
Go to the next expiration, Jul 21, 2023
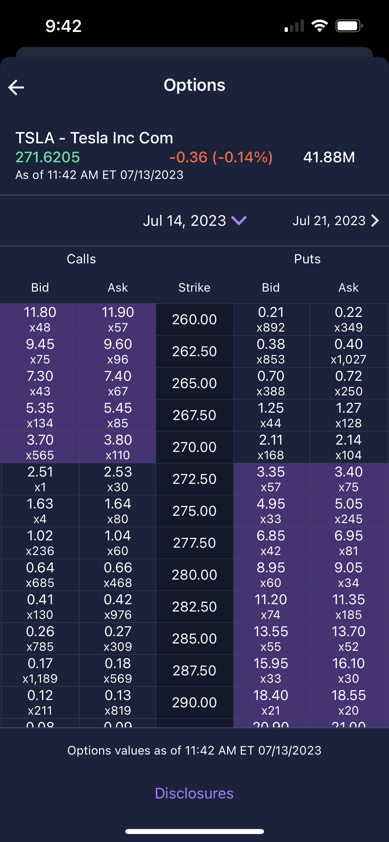[x=329, y=221]
